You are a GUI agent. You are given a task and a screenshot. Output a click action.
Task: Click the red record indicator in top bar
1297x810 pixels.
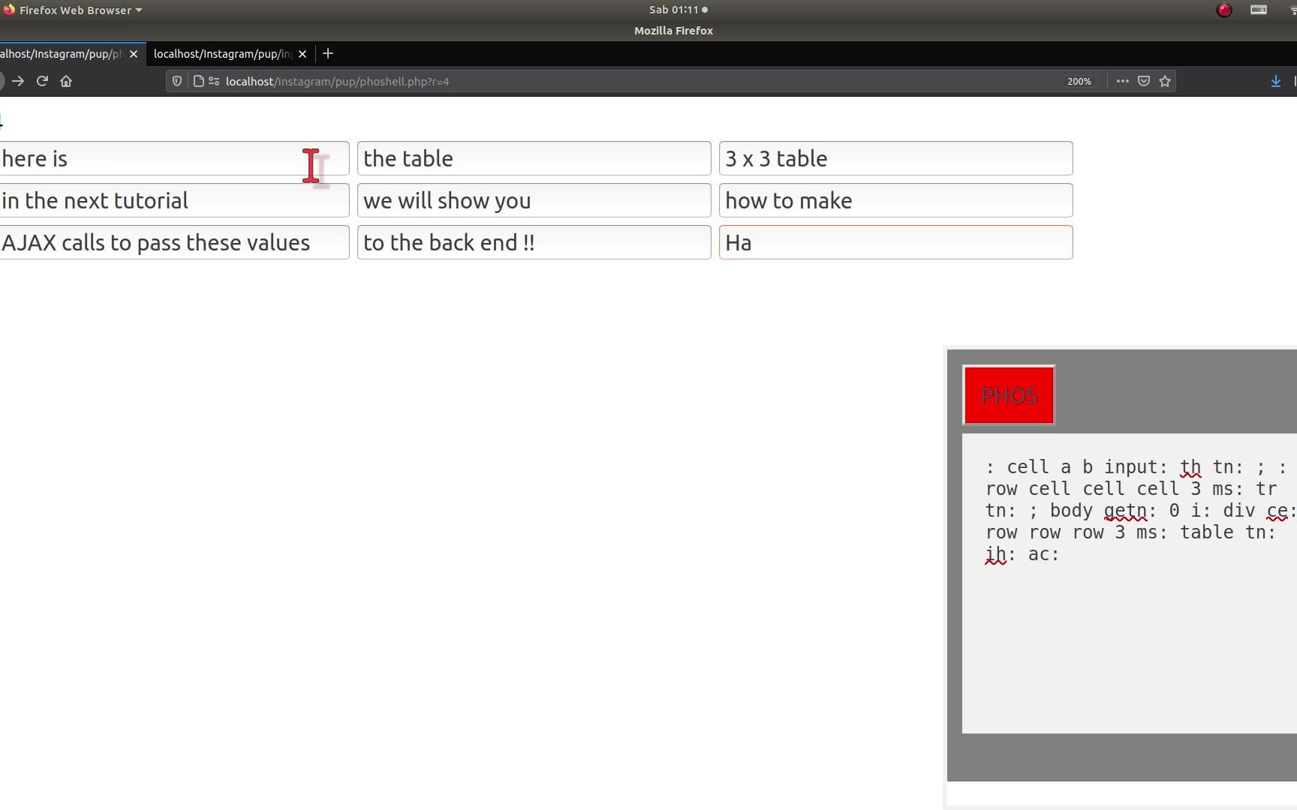[1224, 10]
